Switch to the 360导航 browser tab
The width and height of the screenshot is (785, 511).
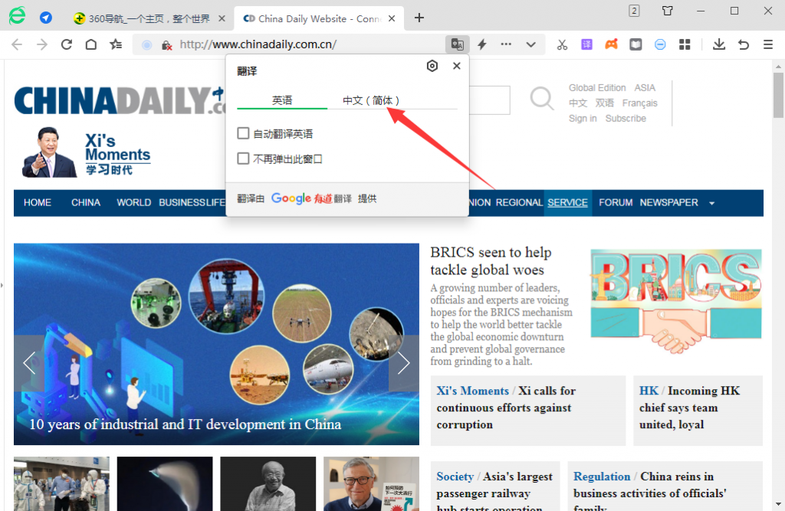point(149,18)
